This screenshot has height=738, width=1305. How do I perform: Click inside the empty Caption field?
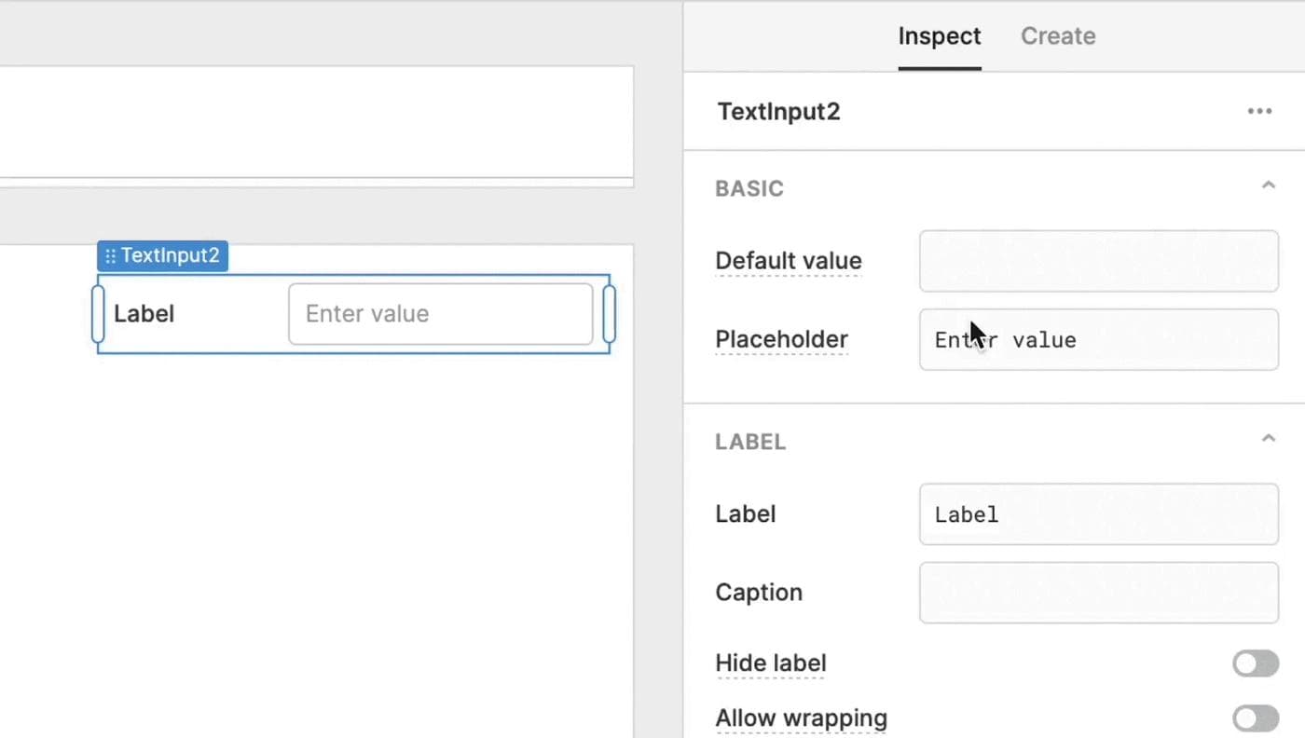point(1098,592)
